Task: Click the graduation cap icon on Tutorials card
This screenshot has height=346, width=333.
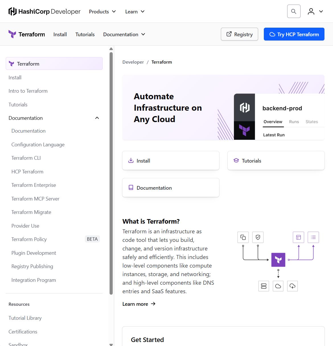Action: 236,160
